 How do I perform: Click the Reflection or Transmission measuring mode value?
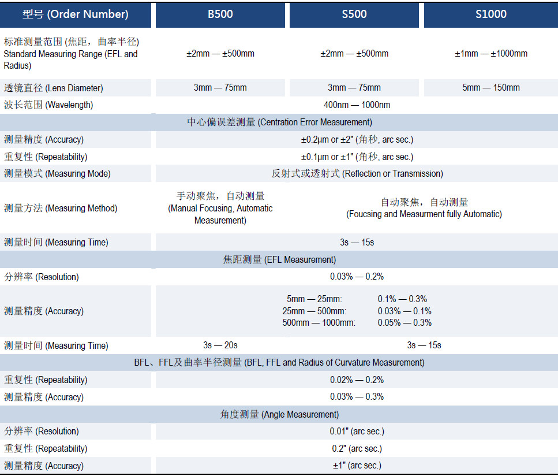tap(357, 174)
